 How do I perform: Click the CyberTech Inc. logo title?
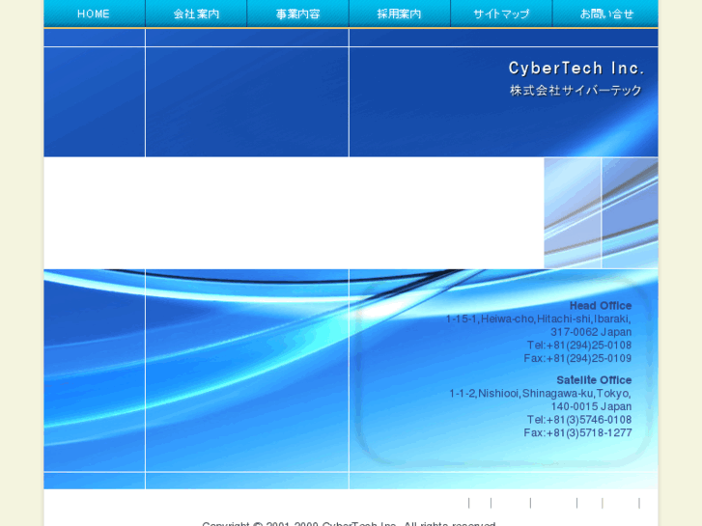tap(576, 69)
